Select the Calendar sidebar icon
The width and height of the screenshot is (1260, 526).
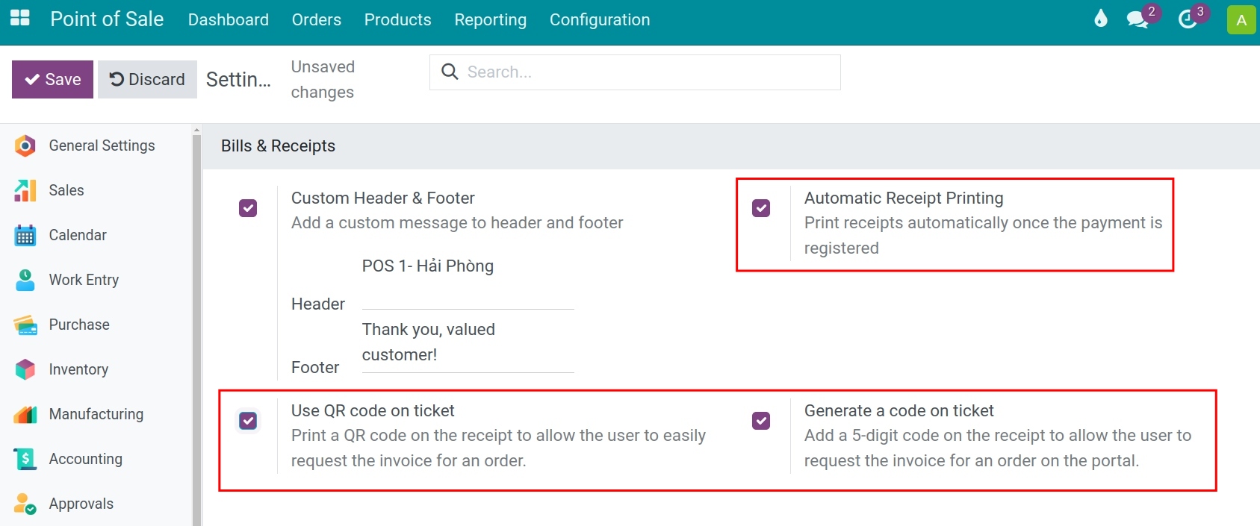[25, 235]
